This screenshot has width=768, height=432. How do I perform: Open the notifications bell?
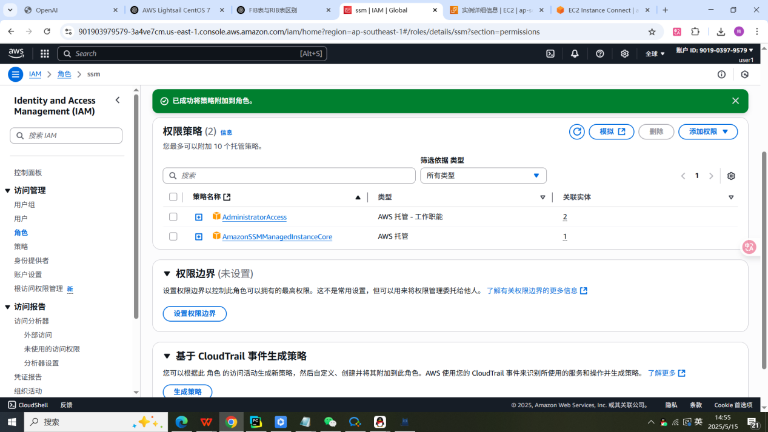[x=575, y=53]
